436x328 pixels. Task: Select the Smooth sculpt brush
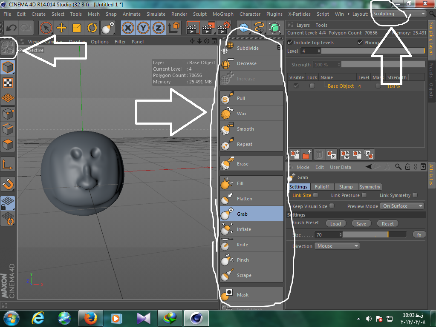tap(251, 129)
